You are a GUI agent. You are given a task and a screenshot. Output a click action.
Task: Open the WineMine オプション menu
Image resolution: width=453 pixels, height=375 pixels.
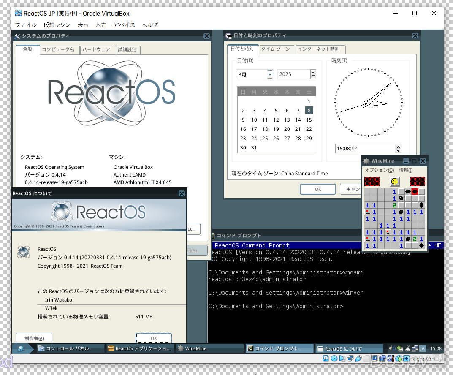pyautogui.click(x=379, y=170)
